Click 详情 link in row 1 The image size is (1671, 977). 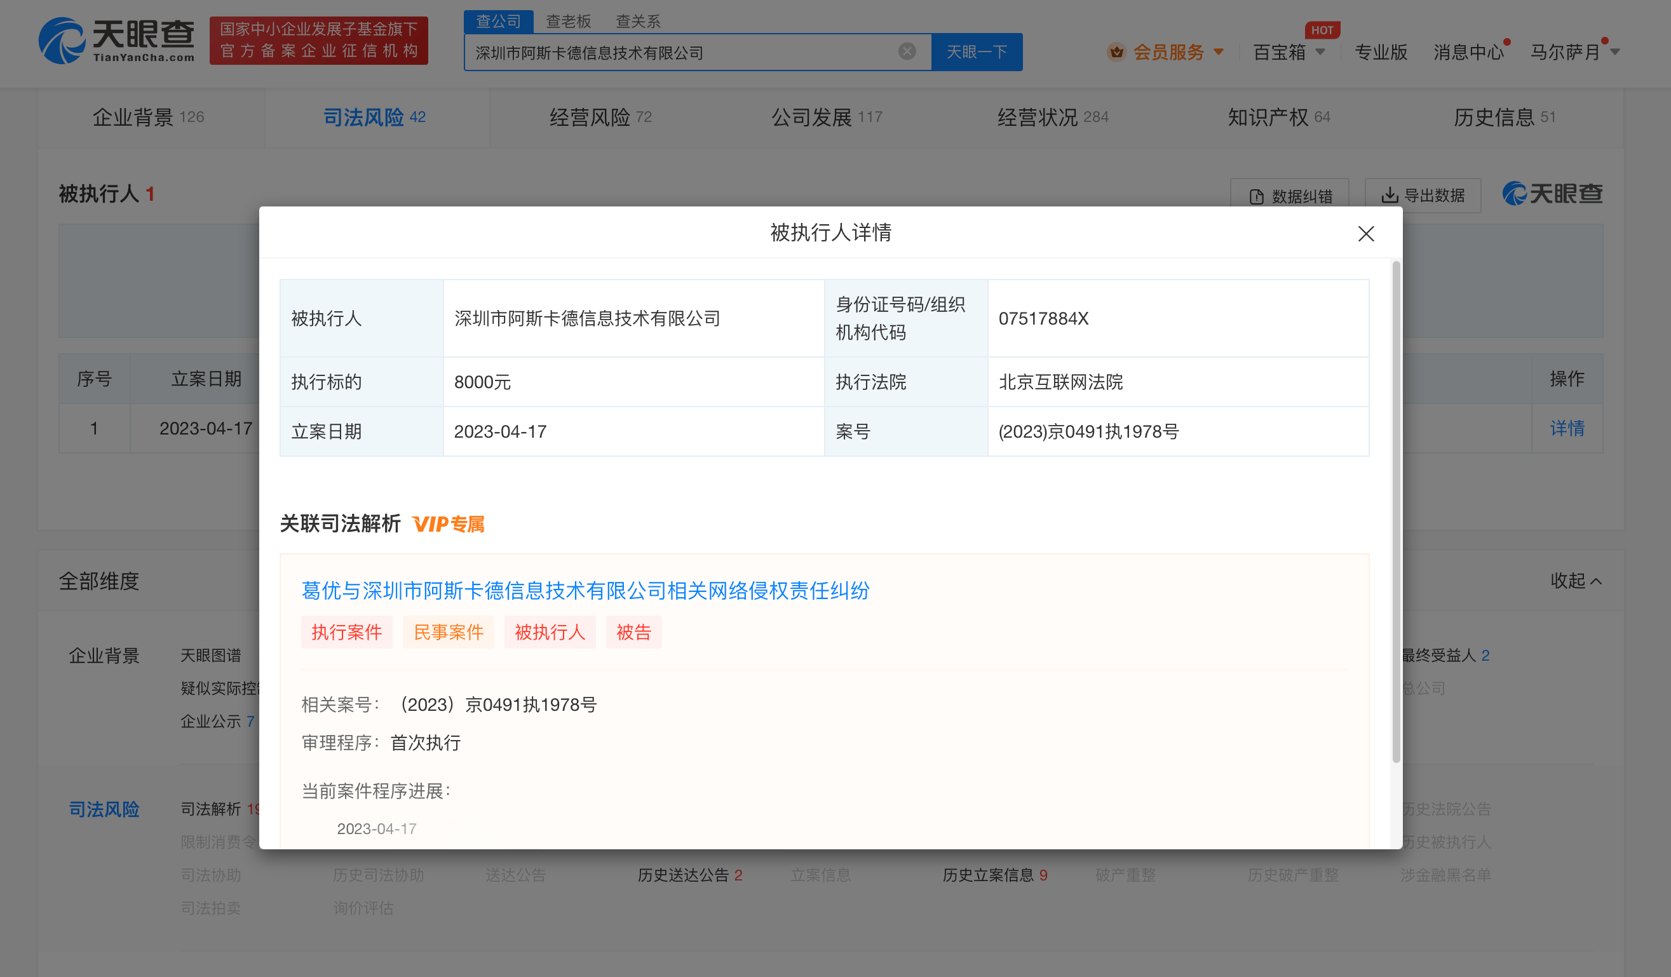1567,429
